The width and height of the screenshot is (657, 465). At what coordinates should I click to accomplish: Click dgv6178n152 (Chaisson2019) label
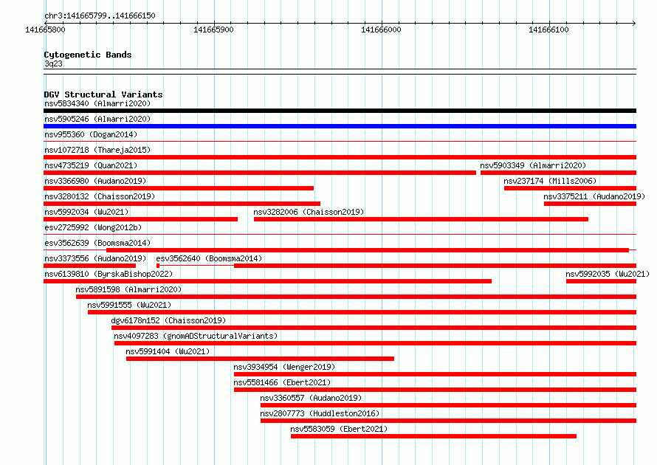168,320
